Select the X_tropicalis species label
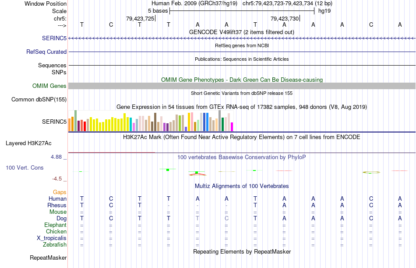 tap(52, 238)
